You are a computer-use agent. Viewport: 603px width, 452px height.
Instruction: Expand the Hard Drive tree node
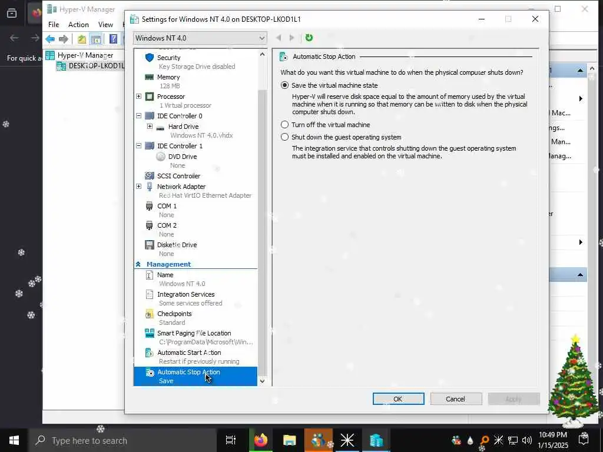[x=150, y=127]
